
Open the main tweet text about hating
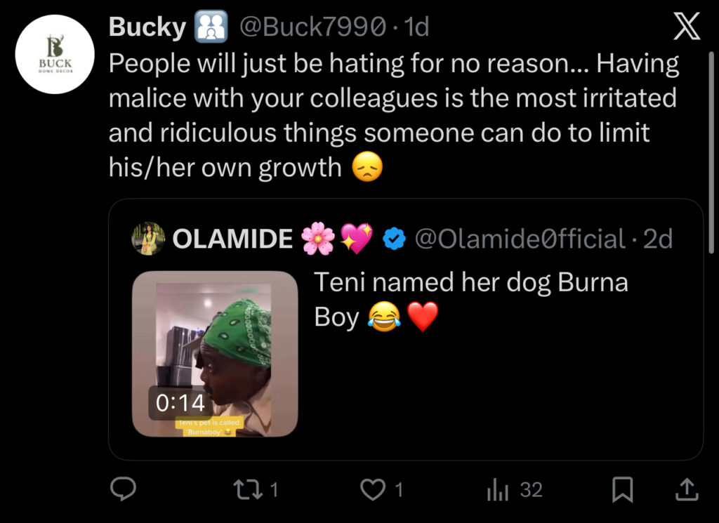click(x=393, y=116)
